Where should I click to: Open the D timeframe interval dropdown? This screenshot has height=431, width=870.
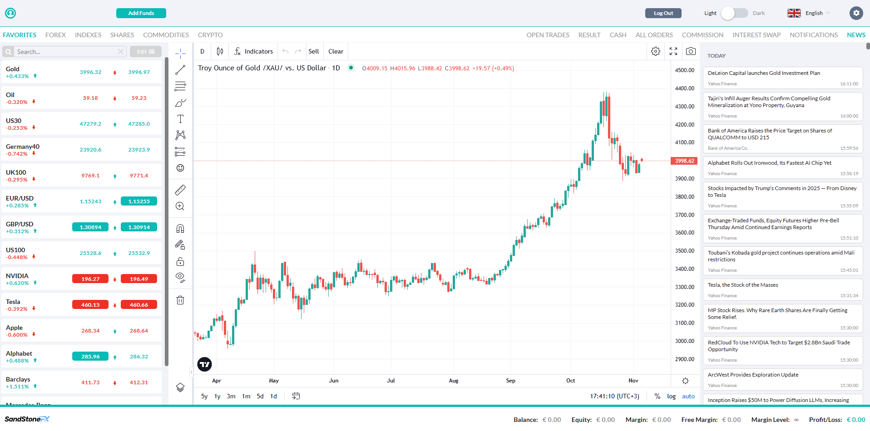point(203,51)
